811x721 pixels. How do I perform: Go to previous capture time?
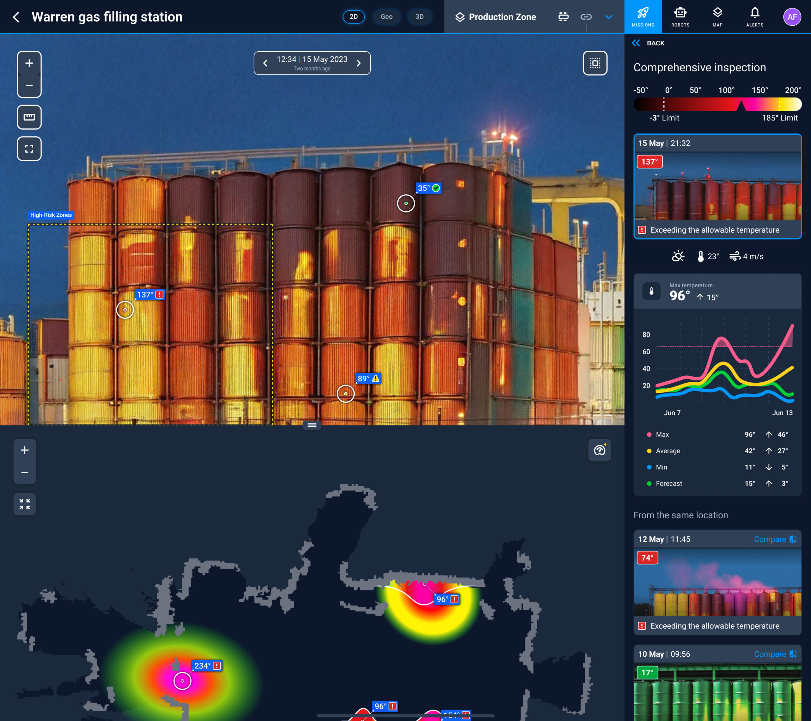click(x=265, y=63)
